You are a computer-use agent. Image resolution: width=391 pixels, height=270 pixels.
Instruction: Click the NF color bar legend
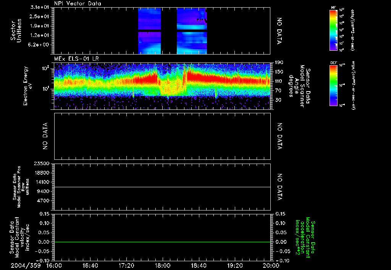(334, 30)
